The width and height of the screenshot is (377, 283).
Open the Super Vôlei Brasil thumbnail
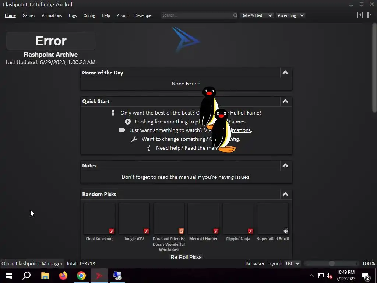point(273,219)
